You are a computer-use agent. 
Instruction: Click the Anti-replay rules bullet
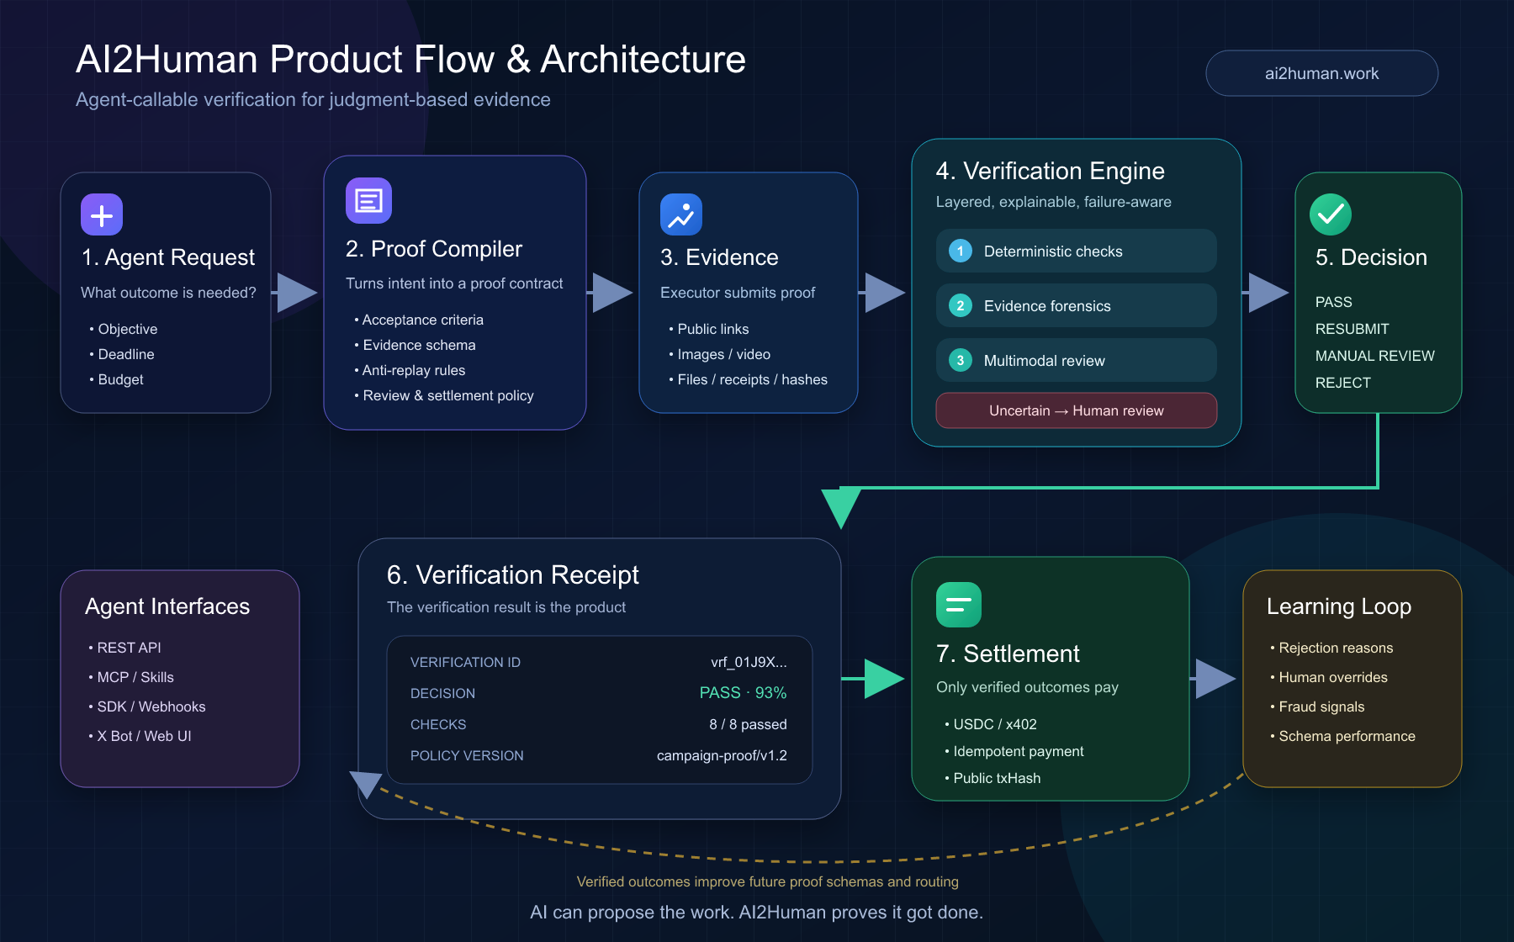410,370
